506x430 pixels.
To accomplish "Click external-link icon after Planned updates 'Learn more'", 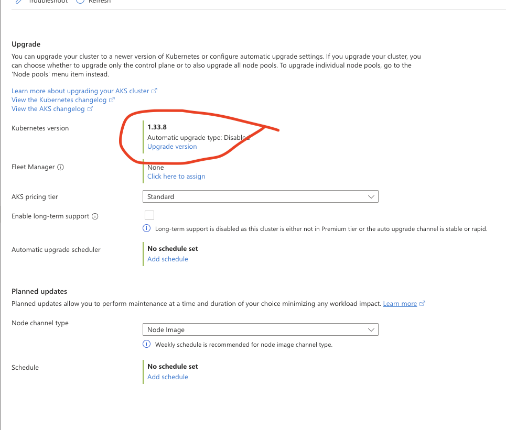I will point(422,304).
